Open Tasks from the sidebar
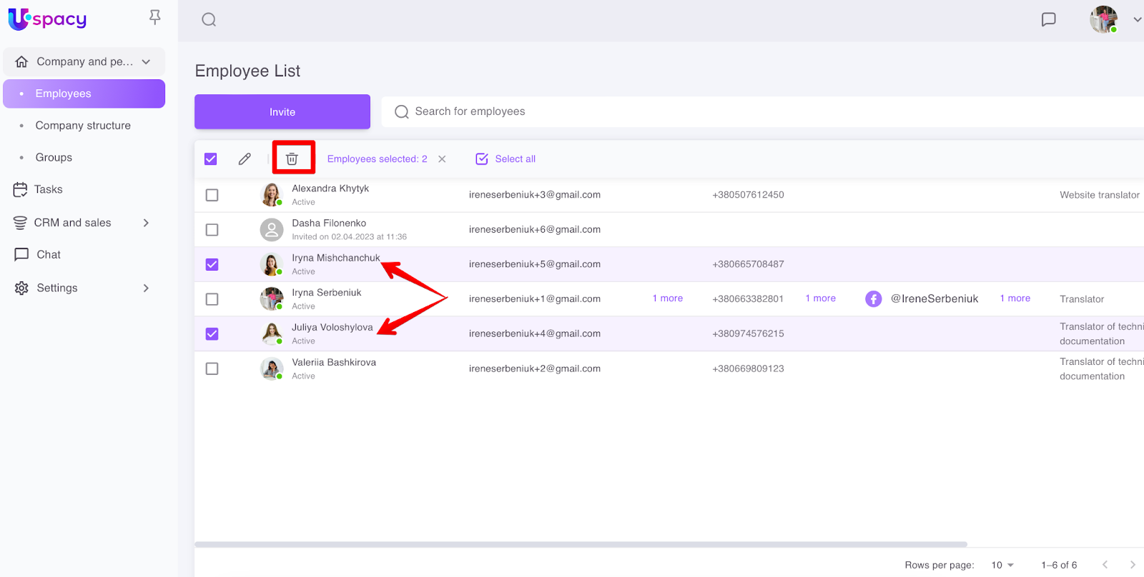Image resolution: width=1144 pixels, height=577 pixels. click(x=48, y=189)
